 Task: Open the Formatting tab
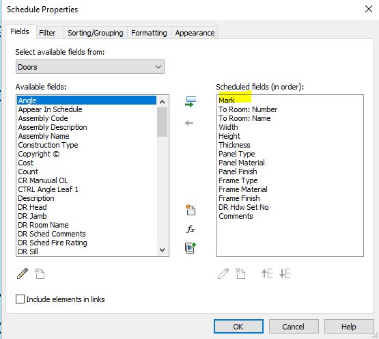[x=149, y=33]
